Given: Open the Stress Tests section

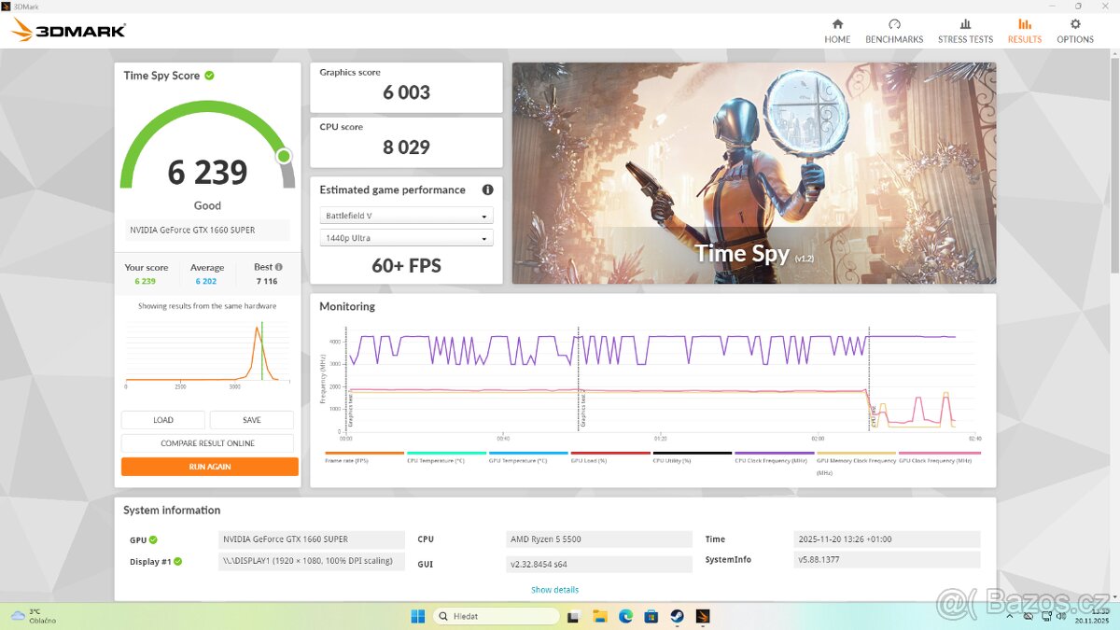Looking at the screenshot, I should (x=965, y=31).
